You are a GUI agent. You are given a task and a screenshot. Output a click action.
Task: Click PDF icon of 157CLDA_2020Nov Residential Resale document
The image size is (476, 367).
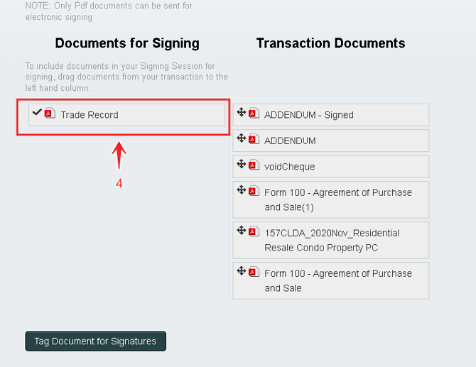[254, 231]
